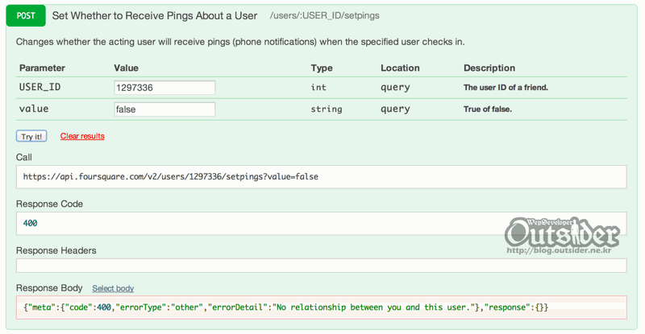645x334 pixels.
Task: Click the Call URL text box
Action: coord(321,176)
